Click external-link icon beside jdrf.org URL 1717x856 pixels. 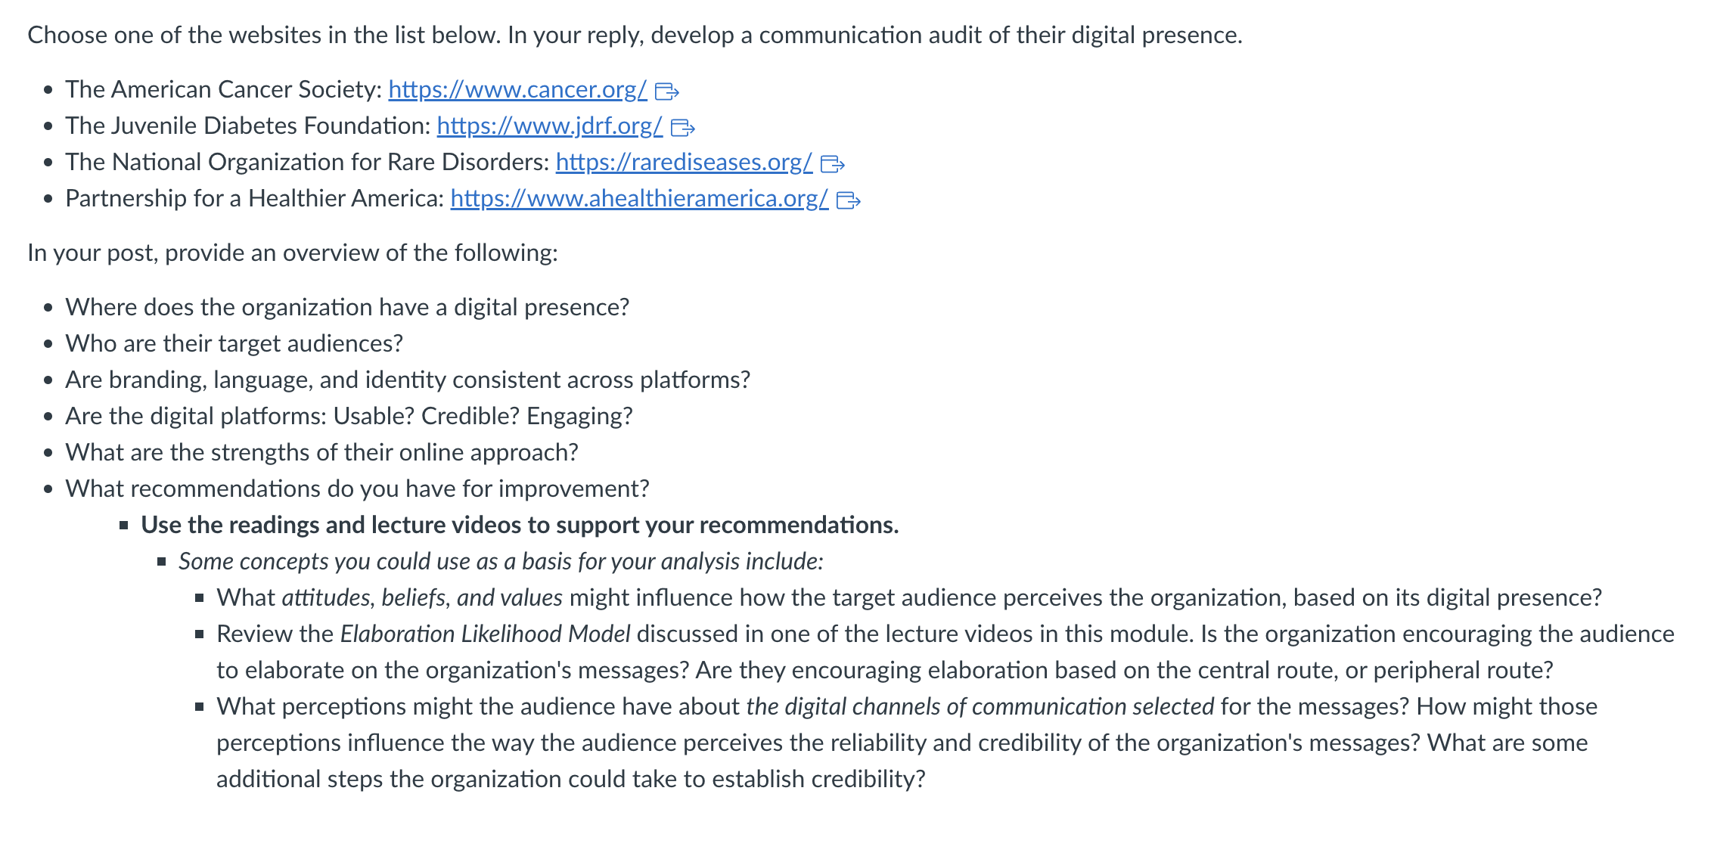click(682, 128)
